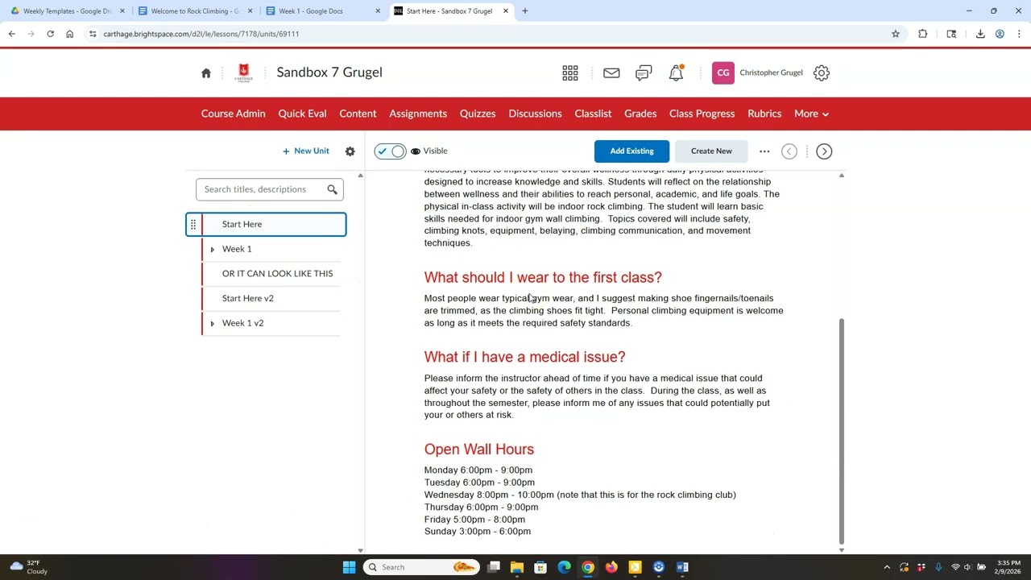Expand the Week 1 unit
This screenshot has height=580, width=1031.
point(213,249)
